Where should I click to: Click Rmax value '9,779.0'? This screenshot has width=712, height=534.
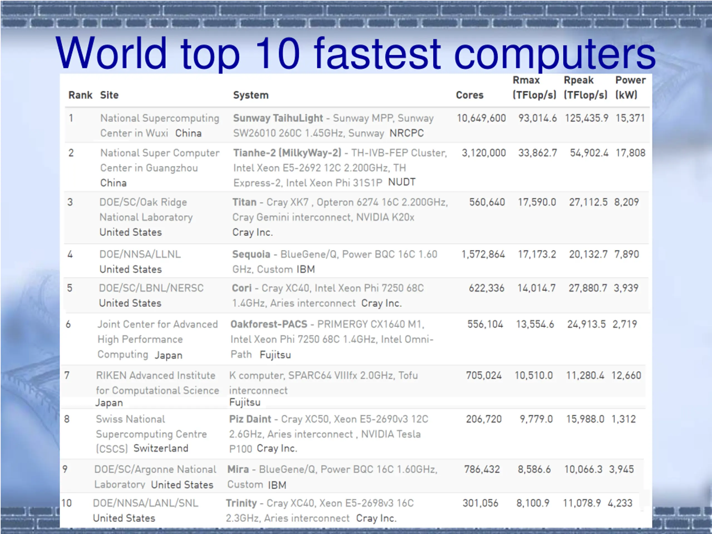point(536,419)
